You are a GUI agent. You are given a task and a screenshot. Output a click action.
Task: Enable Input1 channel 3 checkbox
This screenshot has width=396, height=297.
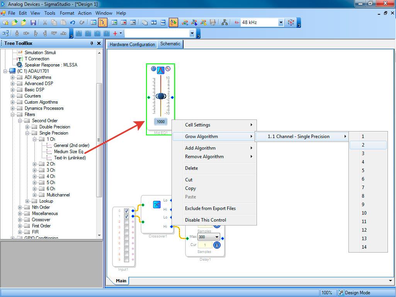tap(126, 227)
